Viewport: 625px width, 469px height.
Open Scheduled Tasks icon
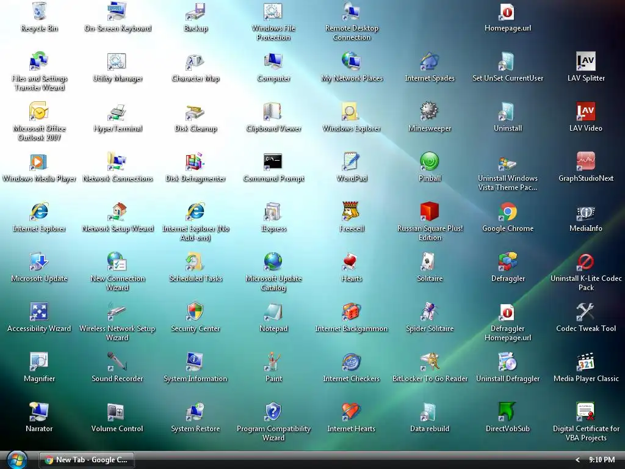(x=195, y=261)
